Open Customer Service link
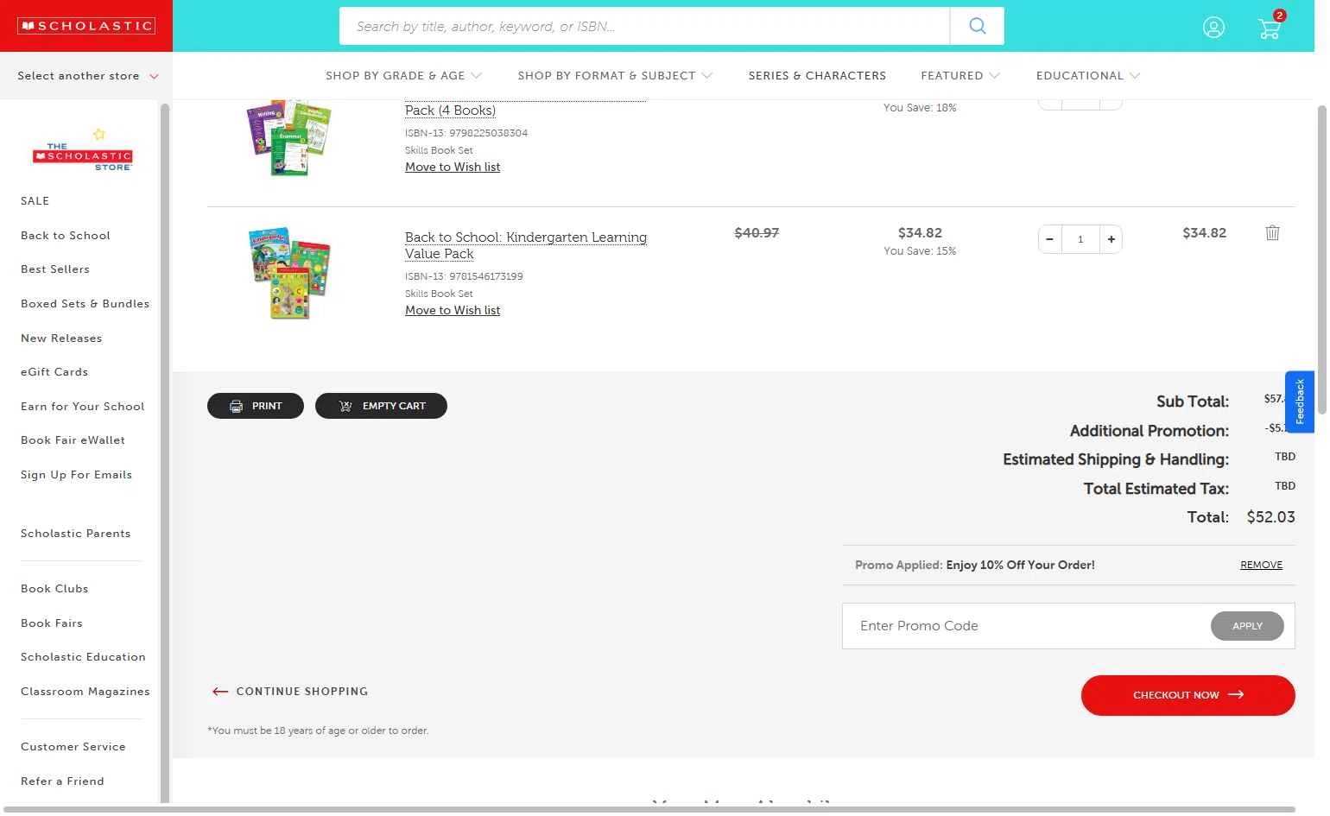This screenshot has width=1330, height=816. click(73, 747)
